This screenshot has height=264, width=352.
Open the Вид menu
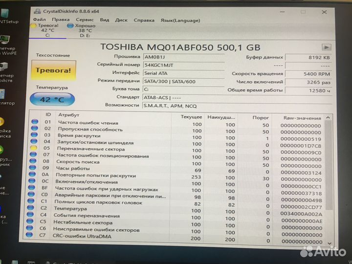[105, 20]
